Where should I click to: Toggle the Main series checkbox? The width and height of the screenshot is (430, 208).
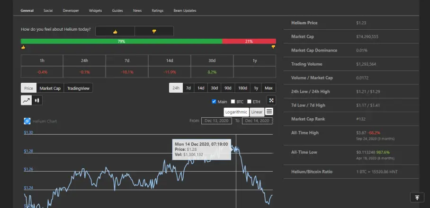(214, 102)
